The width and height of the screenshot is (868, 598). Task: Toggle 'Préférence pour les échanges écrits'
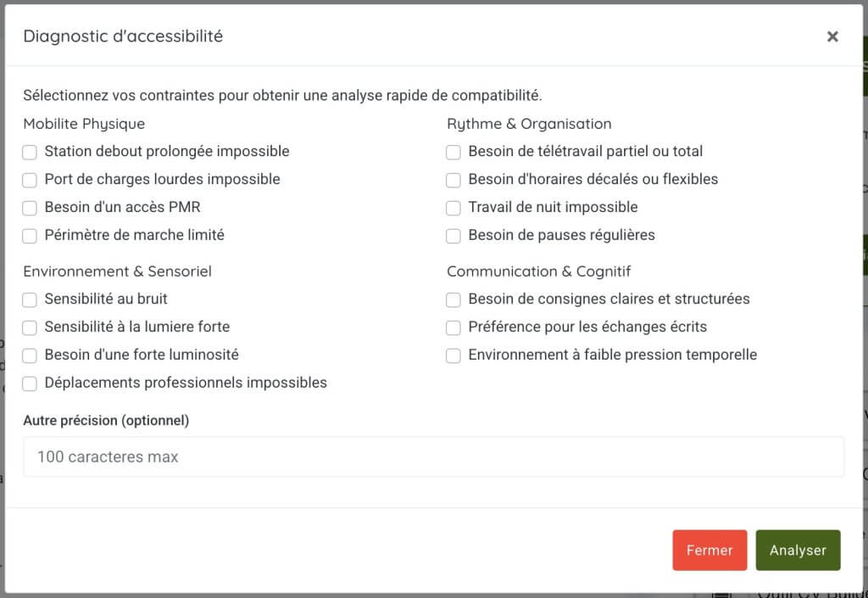(454, 328)
